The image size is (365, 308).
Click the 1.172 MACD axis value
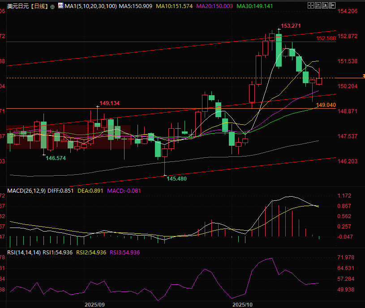[x=344, y=196]
